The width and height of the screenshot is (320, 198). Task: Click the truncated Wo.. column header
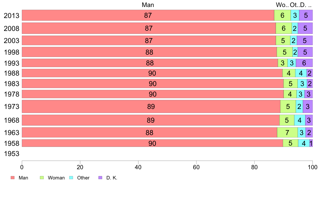(x=282, y=5)
